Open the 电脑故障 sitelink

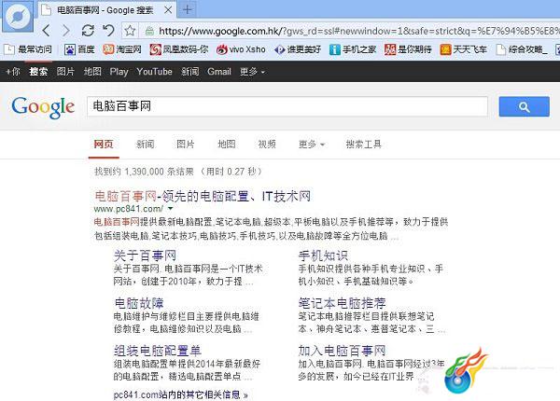[138, 303]
